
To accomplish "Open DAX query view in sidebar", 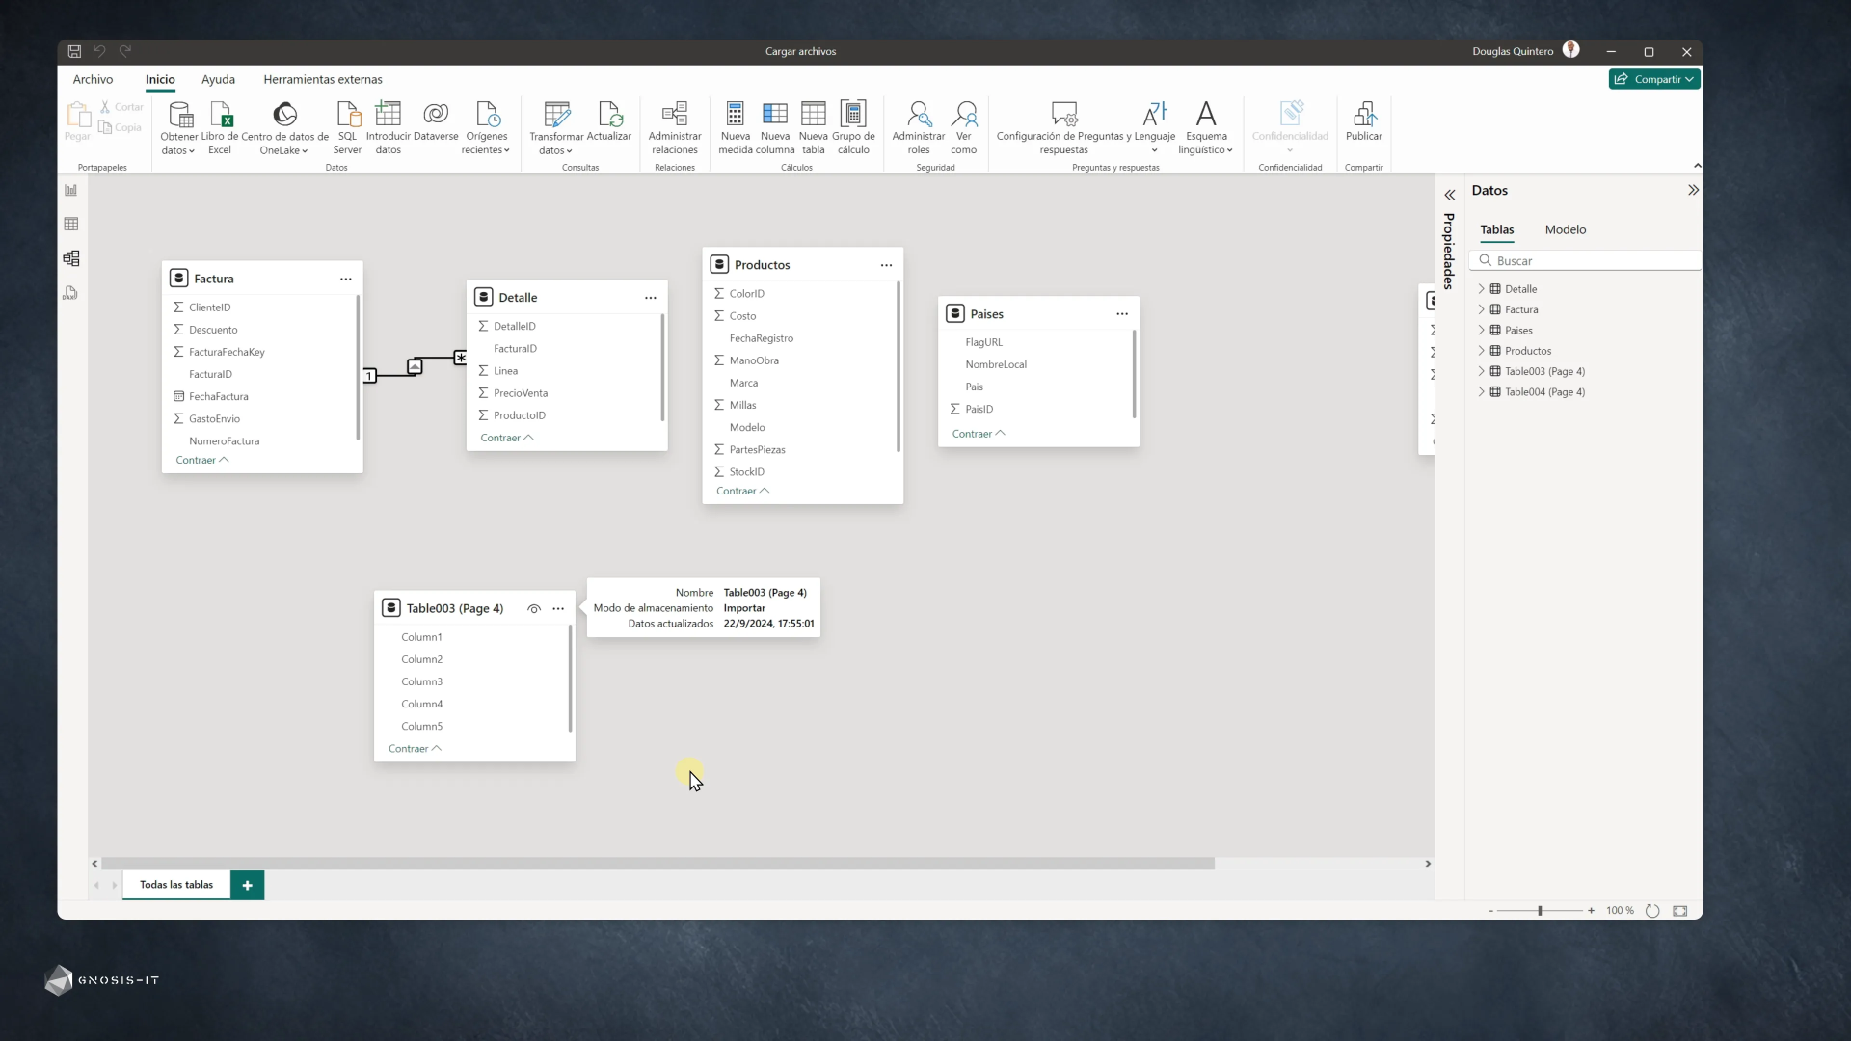I will [x=71, y=293].
